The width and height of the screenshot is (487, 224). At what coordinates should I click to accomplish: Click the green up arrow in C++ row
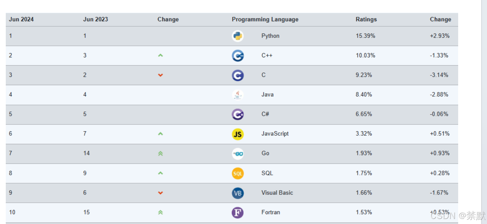point(160,56)
